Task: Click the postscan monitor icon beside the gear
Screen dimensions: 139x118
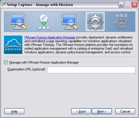Action: 70,22
